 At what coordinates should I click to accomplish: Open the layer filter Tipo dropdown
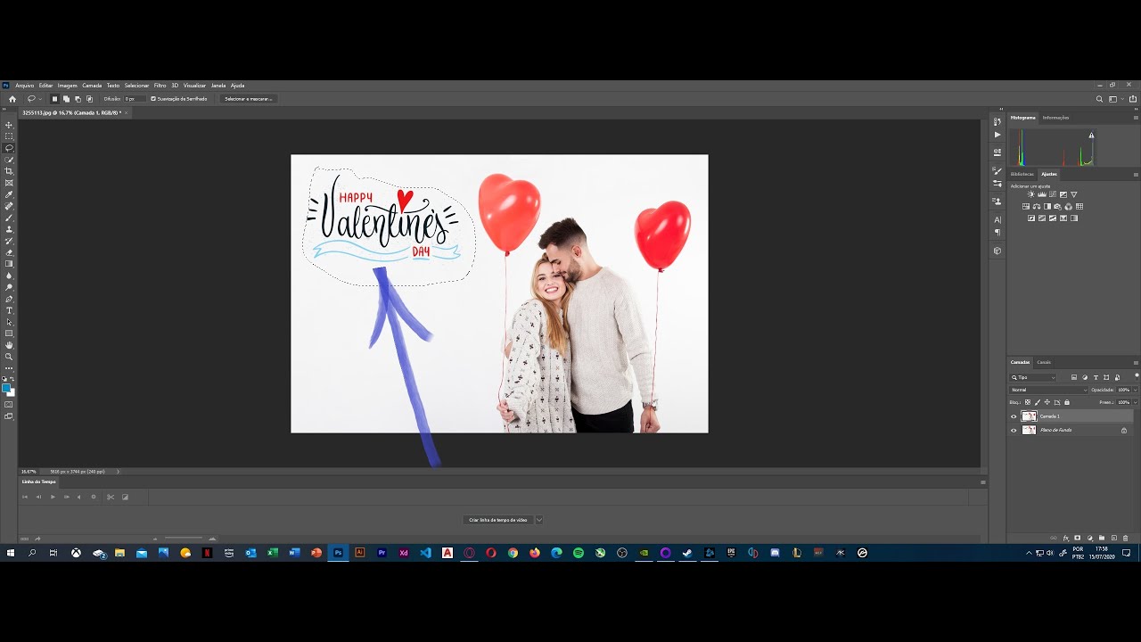pyautogui.click(x=1033, y=377)
